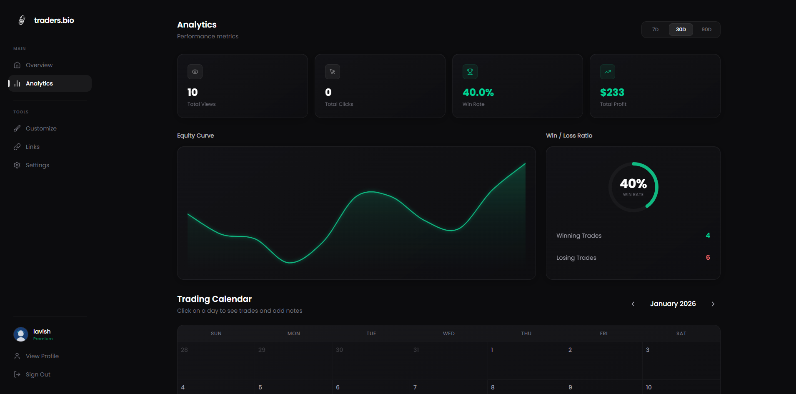The image size is (796, 394).
Task: Advance calendar using right chevron
Action: coord(713,304)
